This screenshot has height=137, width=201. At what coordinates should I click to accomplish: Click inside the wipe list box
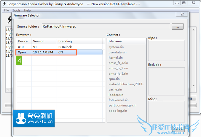click(x=166, y=50)
